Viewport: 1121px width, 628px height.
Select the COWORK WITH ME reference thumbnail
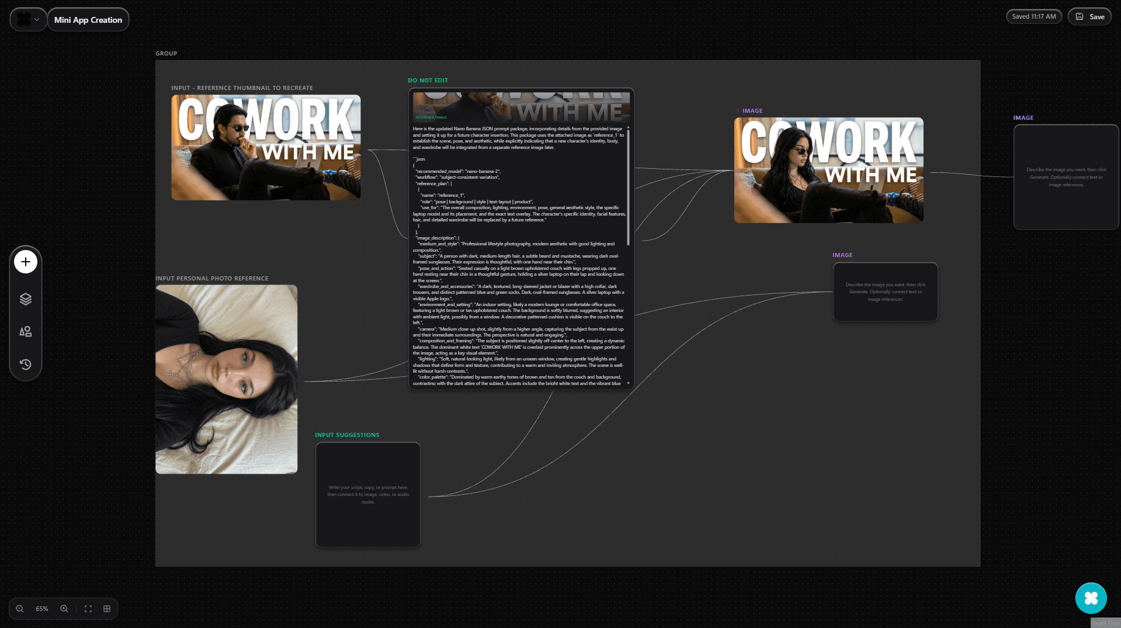266,147
